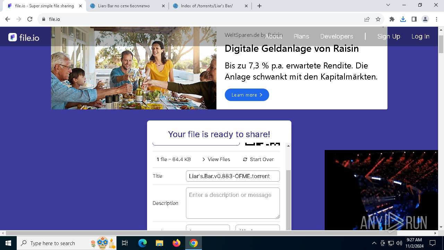This screenshot has height=250, width=444.
Task: Open the Extensions puzzle icon
Action: pyautogui.click(x=392, y=19)
